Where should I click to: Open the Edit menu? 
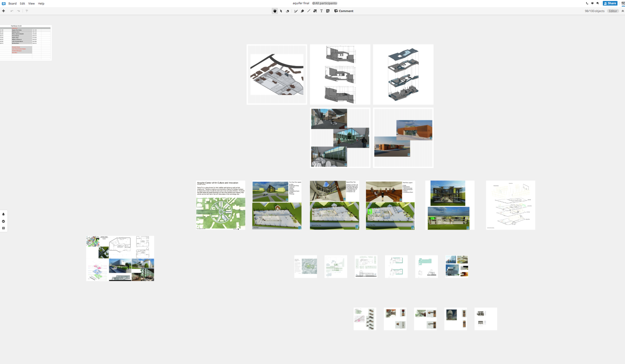click(22, 4)
